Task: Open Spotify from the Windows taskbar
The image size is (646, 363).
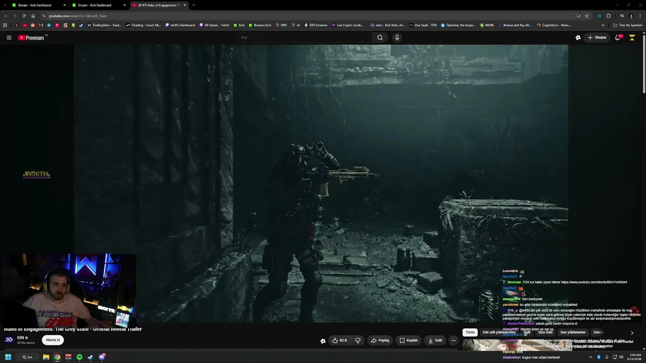Action: (79, 357)
